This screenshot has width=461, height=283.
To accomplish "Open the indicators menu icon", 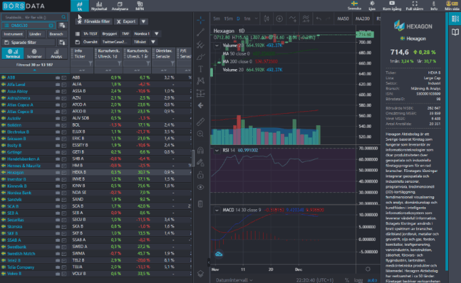I will tap(293, 19).
